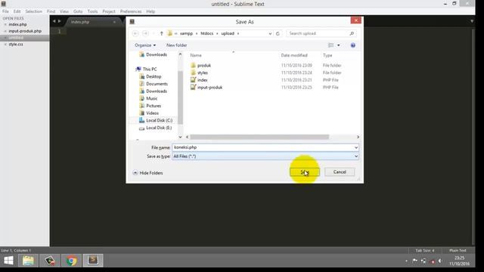484x272 pixels.
Task: Click navigation pane scroll up arrow
Action: tap(180, 54)
